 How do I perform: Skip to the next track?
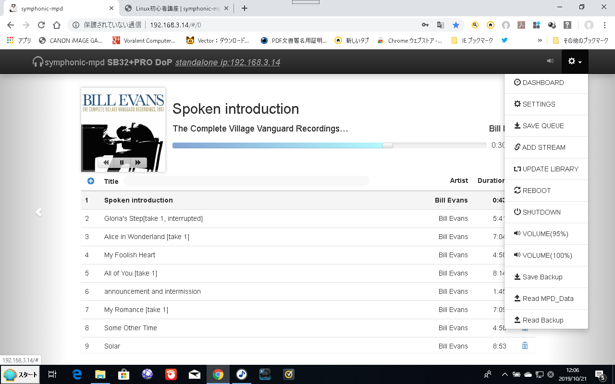coord(138,163)
